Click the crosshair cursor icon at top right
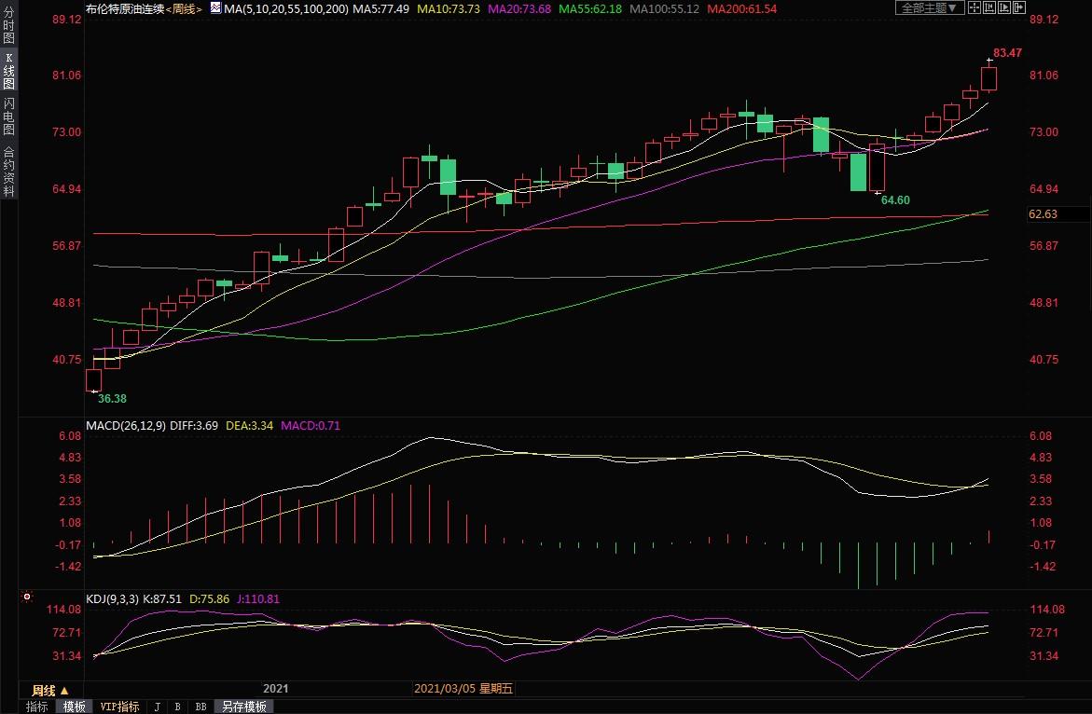1092x714 pixels. 973,7
